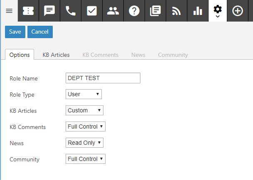This screenshot has height=180, width=253.
Task: Click the Save button
Action: 15,32
